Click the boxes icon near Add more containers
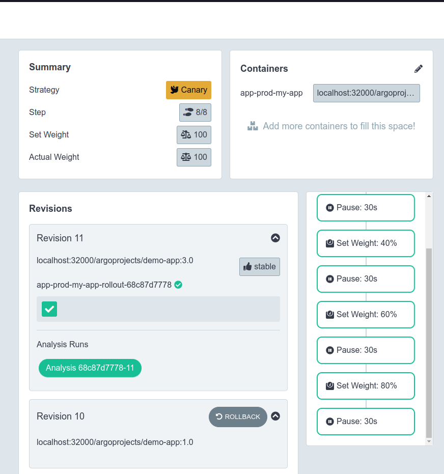The width and height of the screenshot is (444, 474). click(253, 126)
